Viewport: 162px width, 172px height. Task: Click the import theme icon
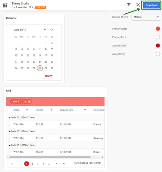(x=138, y=5)
